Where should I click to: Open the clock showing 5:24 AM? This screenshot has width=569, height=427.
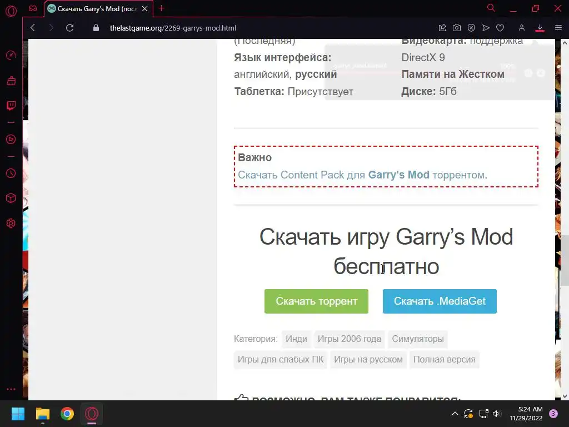pyautogui.click(x=526, y=414)
